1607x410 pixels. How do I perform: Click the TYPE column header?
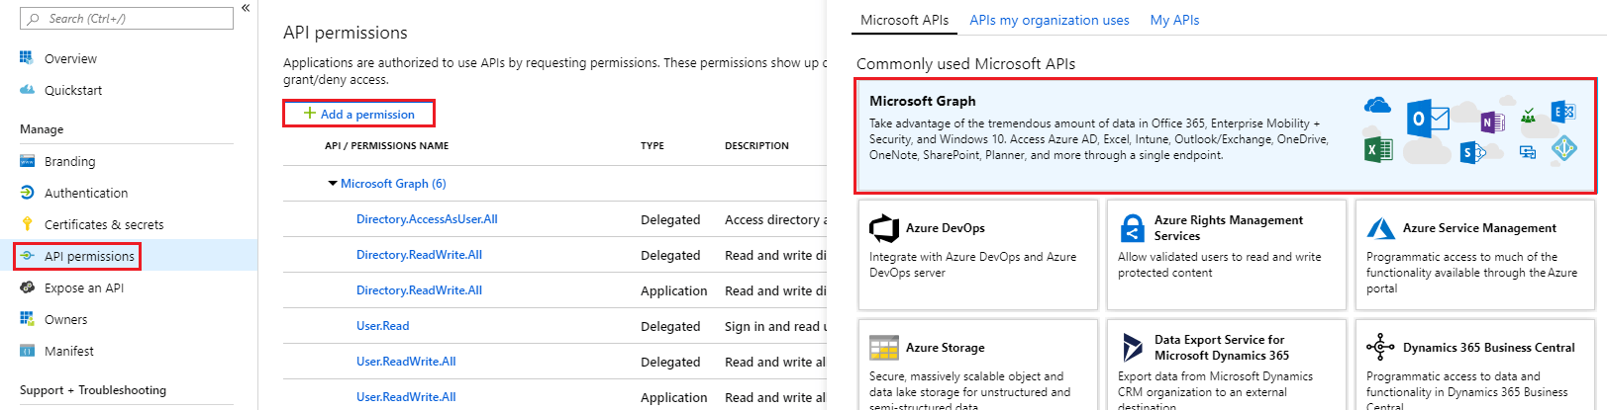653,145
